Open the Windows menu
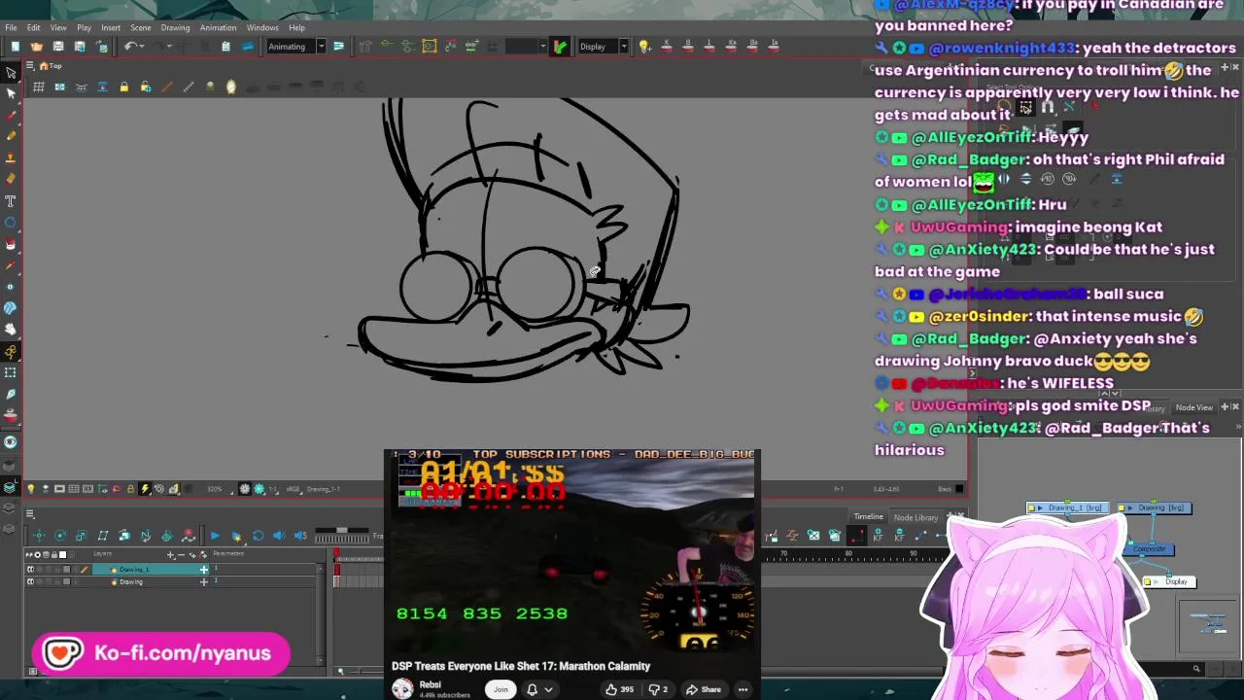Viewport: 1244px width, 700px height. 262,27
